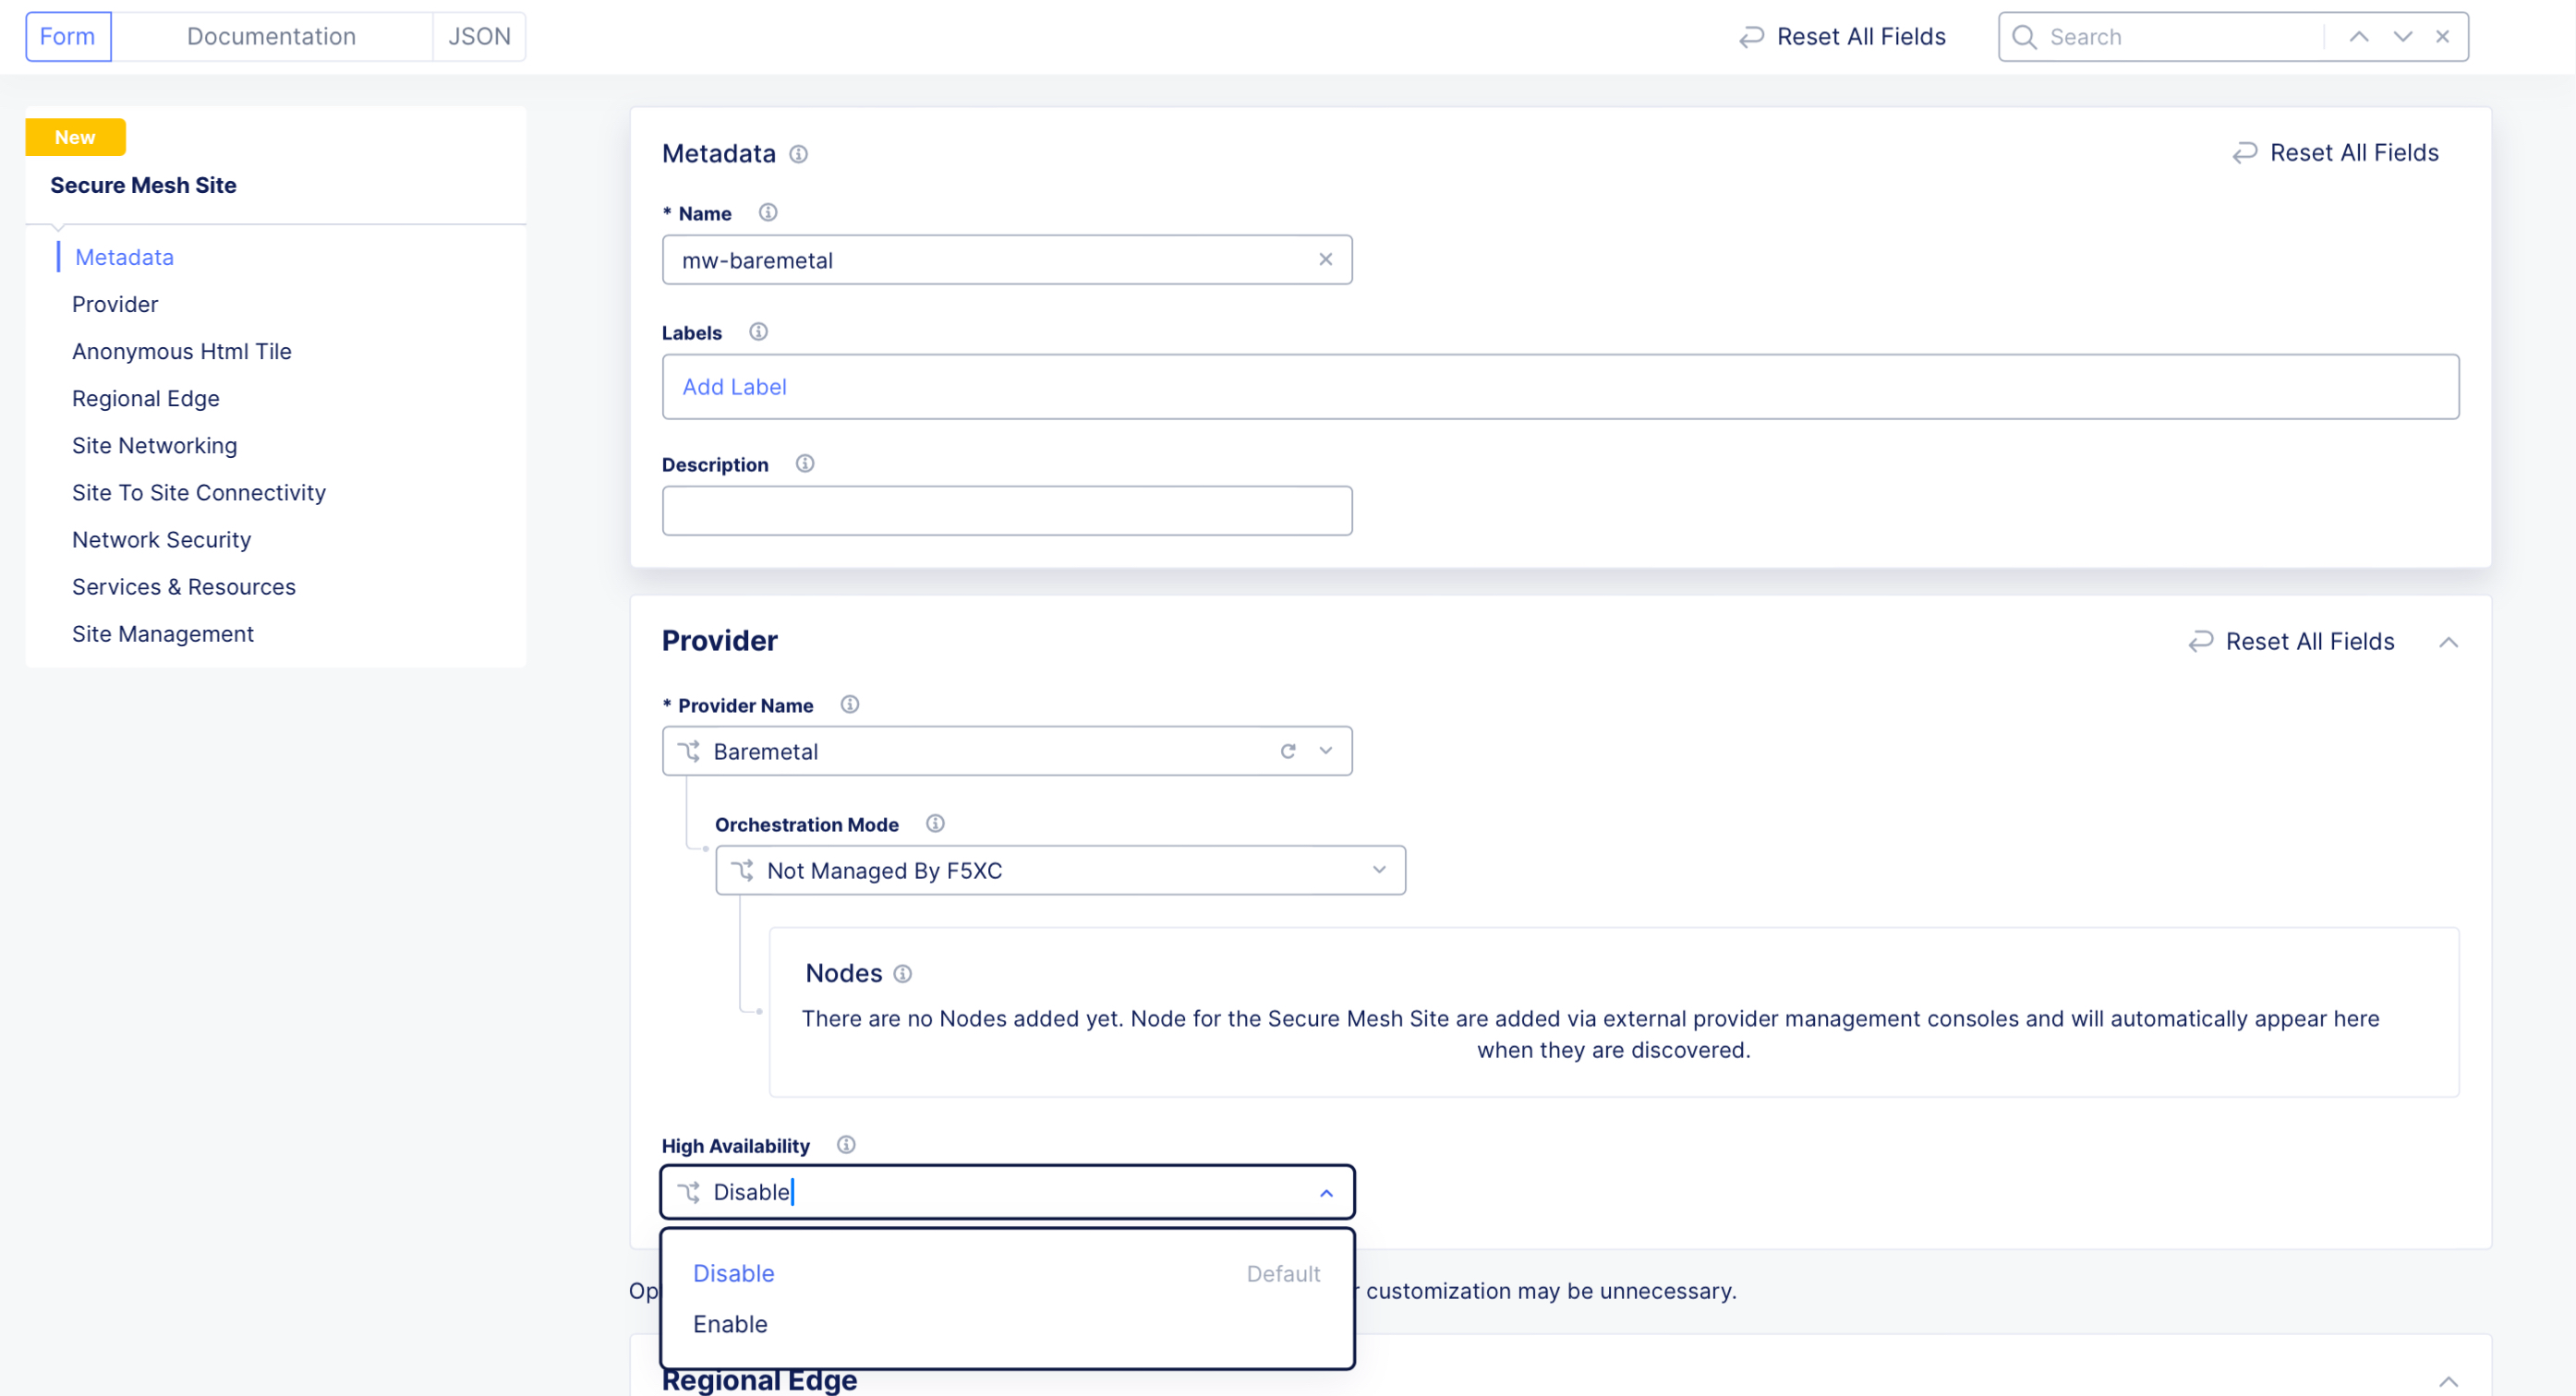Image resolution: width=2576 pixels, height=1396 pixels.
Task: Clear the Name field using the X icon
Action: pos(1326,259)
